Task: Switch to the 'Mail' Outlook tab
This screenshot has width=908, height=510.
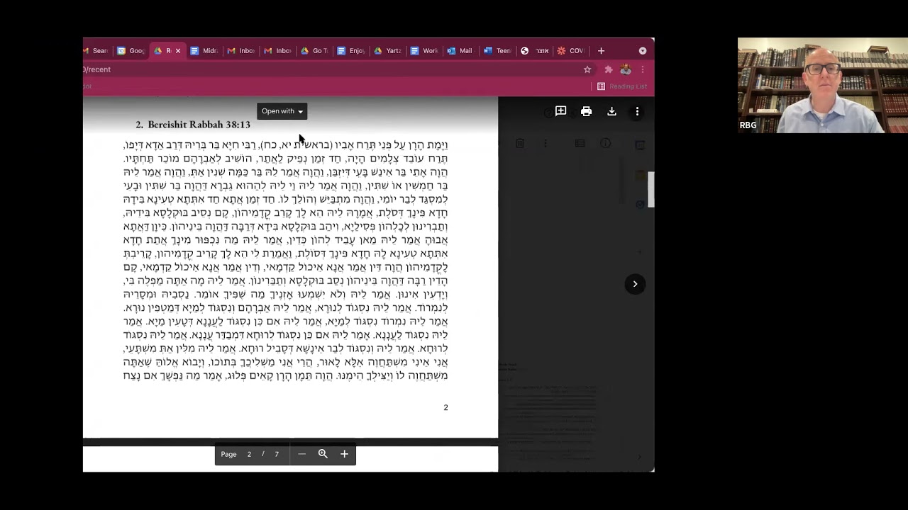Action: pos(460,51)
